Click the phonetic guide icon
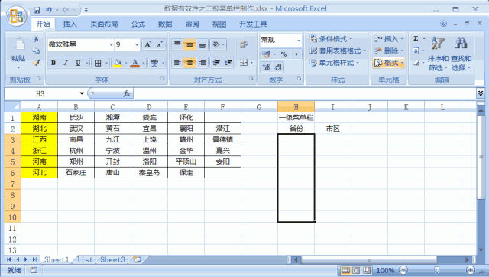Screen dimensions: 489x277 pyautogui.click(x=154, y=63)
